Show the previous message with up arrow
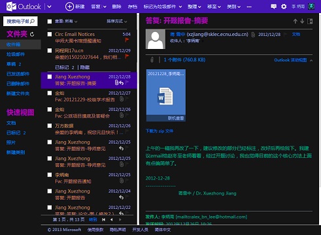Viewport: 321px width, 235px height. tap(296, 21)
